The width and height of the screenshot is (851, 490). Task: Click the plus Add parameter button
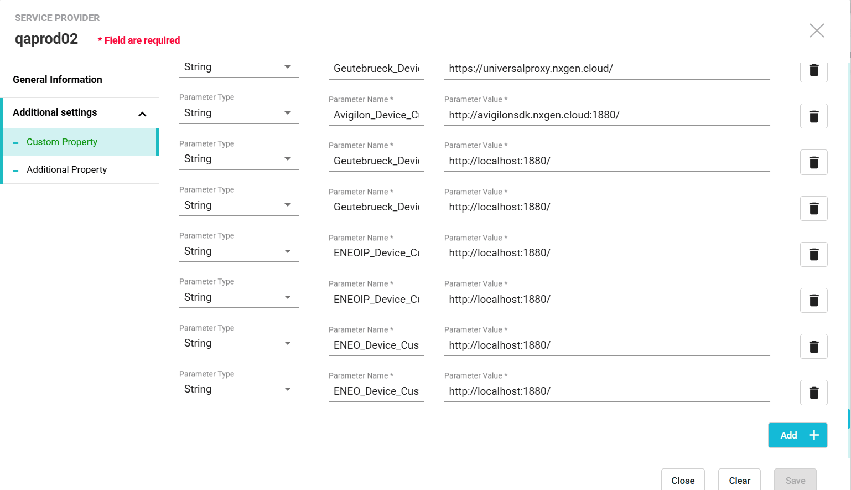pos(797,435)
